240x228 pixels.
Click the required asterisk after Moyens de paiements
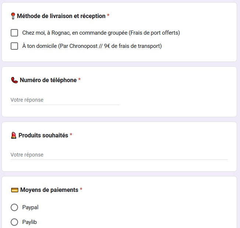click(81, 190)
